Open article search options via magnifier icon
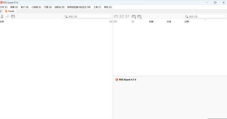Image resolution: width=227 pixels, height=119 pixels. tap(187, 17)
